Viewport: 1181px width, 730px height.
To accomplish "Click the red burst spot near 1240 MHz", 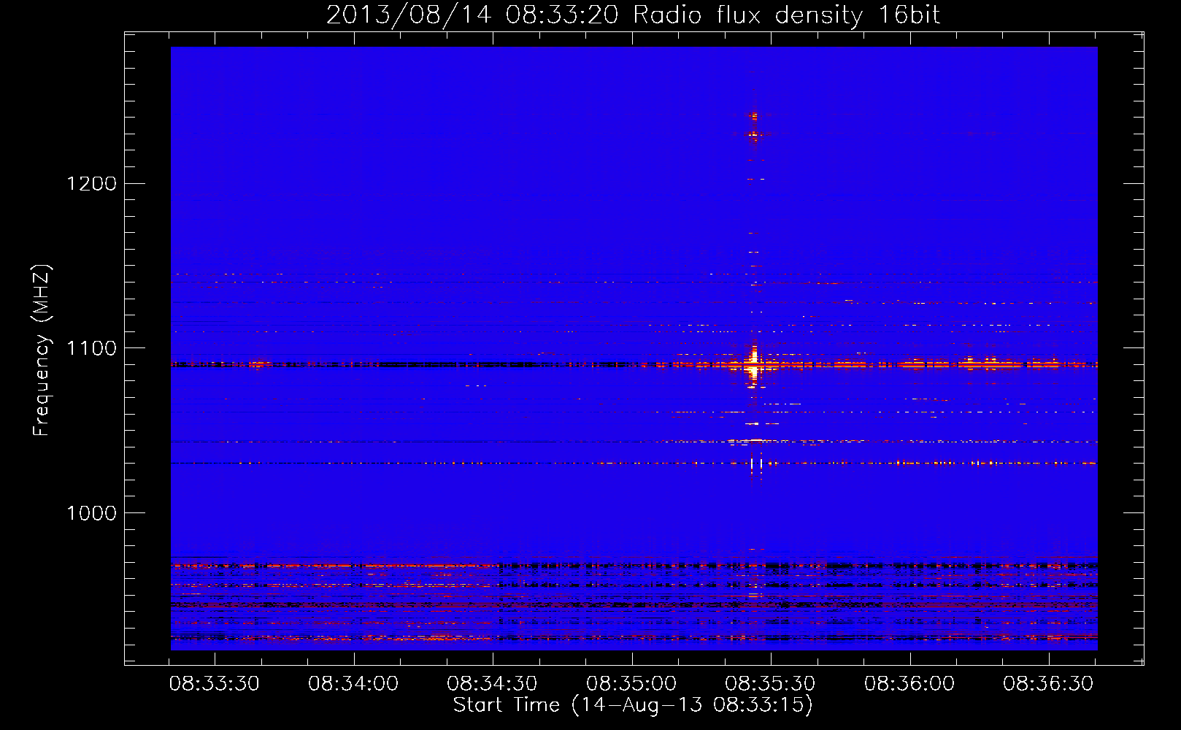I will [x=753, y=116].
